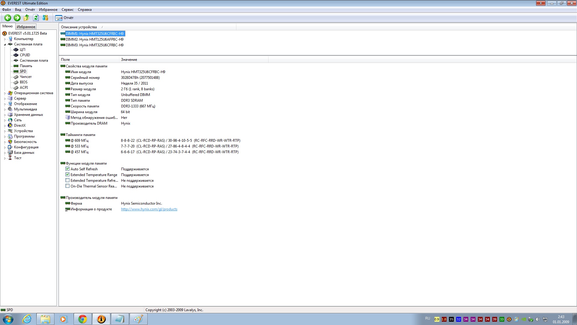
Task: Click the Программы tree icon
Action: coord(10,136)
